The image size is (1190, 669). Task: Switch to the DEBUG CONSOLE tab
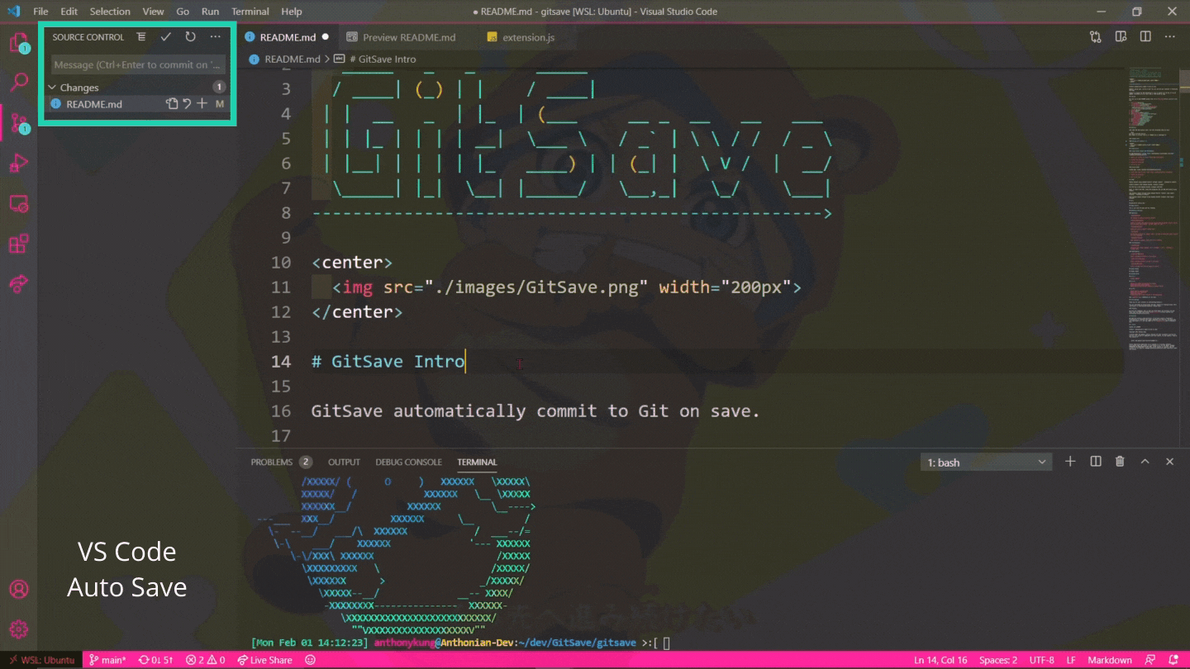coord(408,462)
